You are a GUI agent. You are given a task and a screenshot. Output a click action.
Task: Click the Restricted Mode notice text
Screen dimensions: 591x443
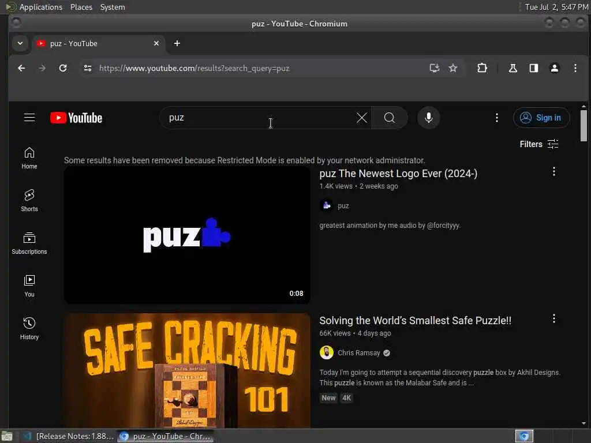[x=244, y=160]
